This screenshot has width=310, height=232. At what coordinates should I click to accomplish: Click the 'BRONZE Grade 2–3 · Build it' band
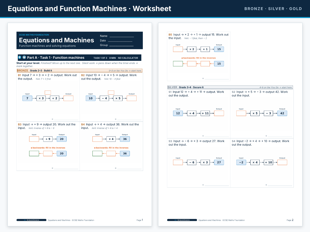79,70
